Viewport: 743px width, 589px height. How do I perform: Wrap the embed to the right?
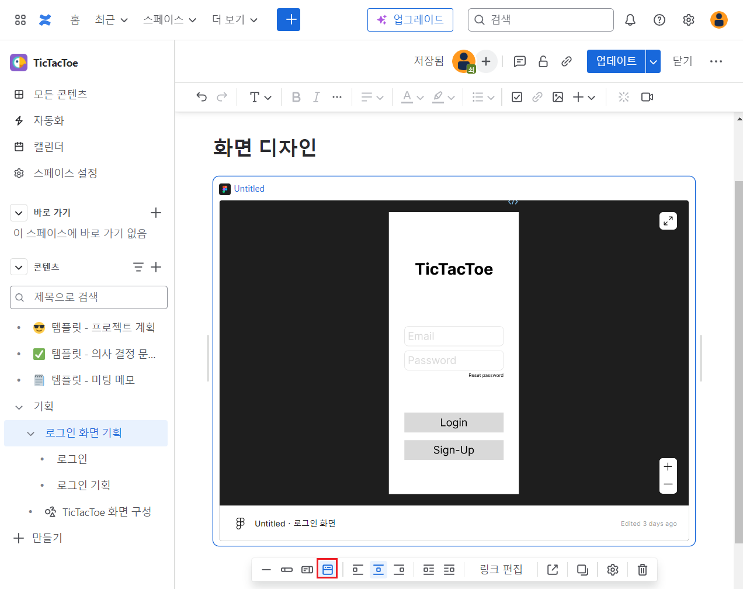click(449, 570)
